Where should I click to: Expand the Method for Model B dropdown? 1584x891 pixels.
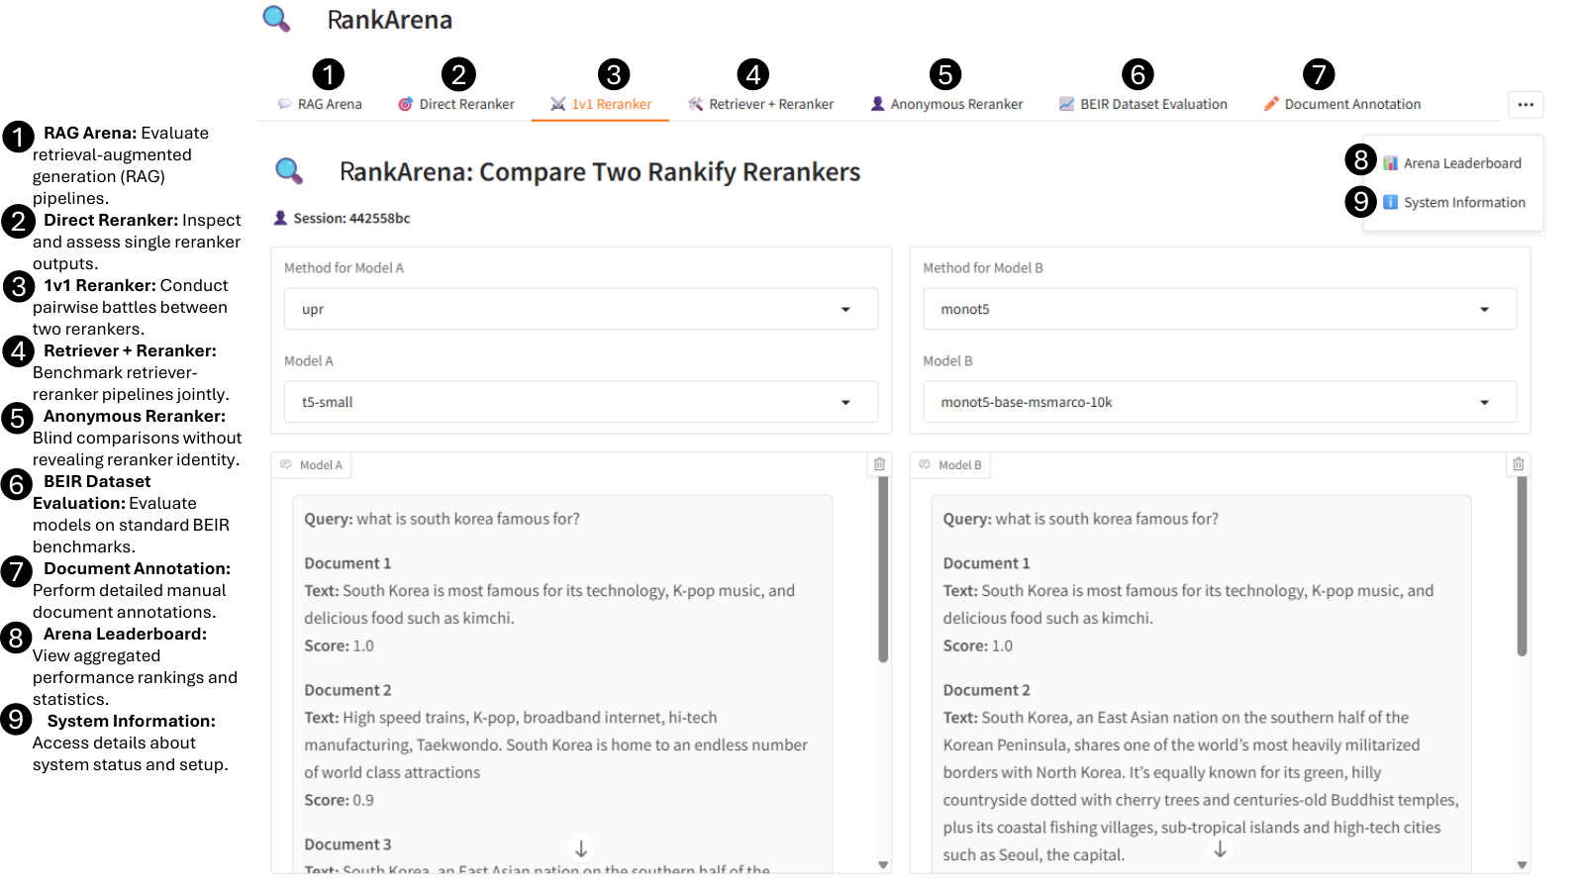(1220, 309)
